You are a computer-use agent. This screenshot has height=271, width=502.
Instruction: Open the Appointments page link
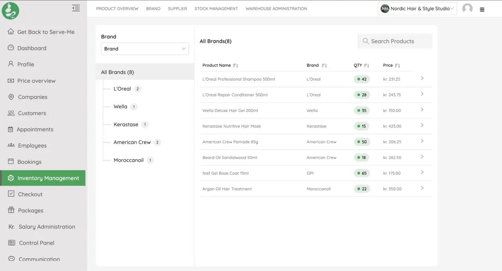click(x=35, y=129)
